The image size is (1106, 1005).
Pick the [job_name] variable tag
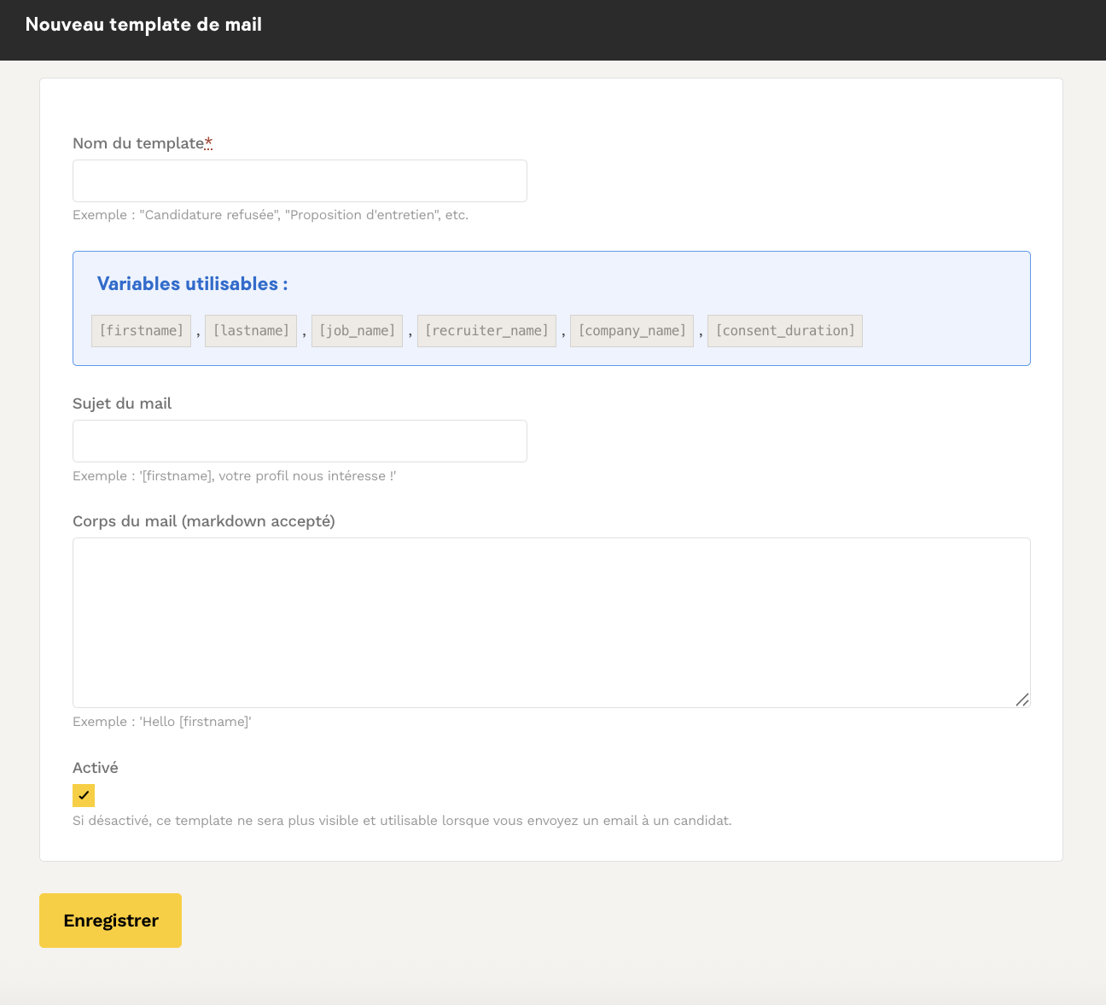click(x=357, y=331)
